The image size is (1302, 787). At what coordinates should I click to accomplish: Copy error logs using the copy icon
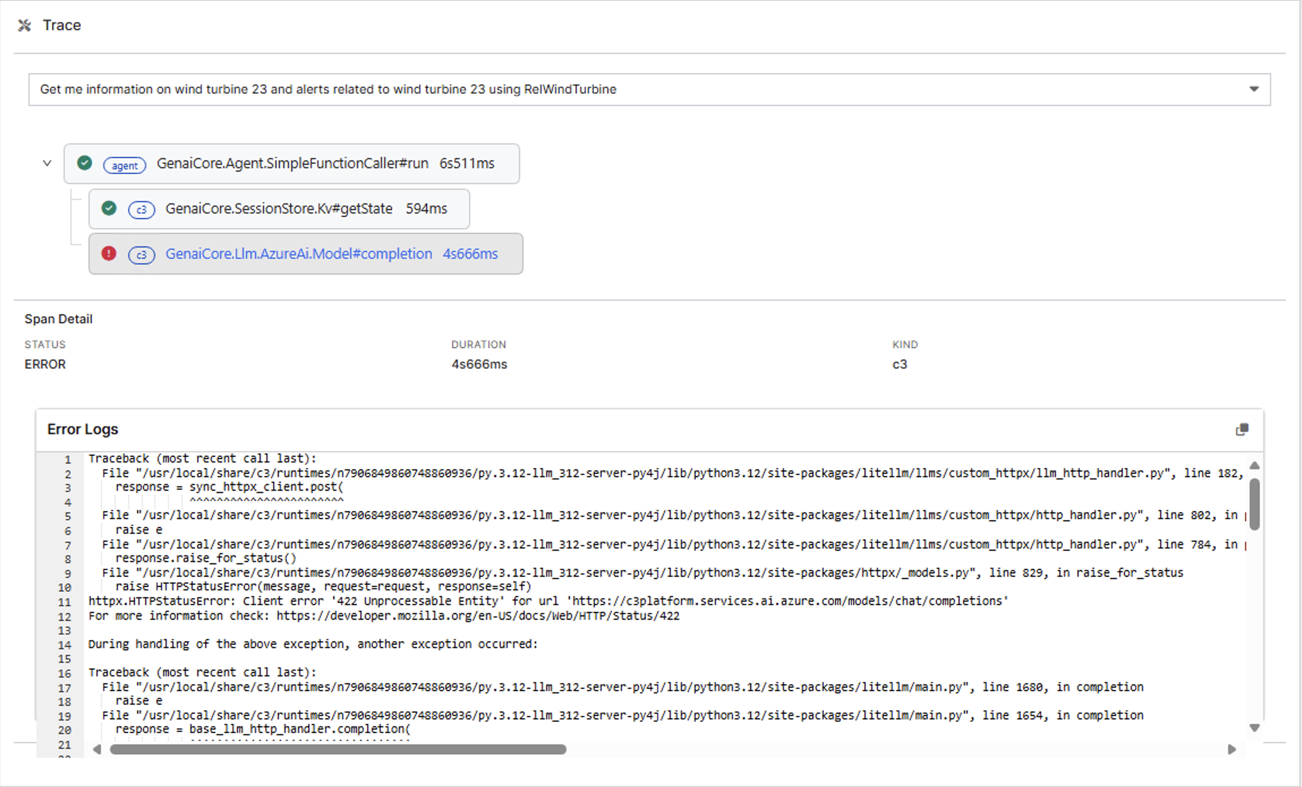point(1241,430)
